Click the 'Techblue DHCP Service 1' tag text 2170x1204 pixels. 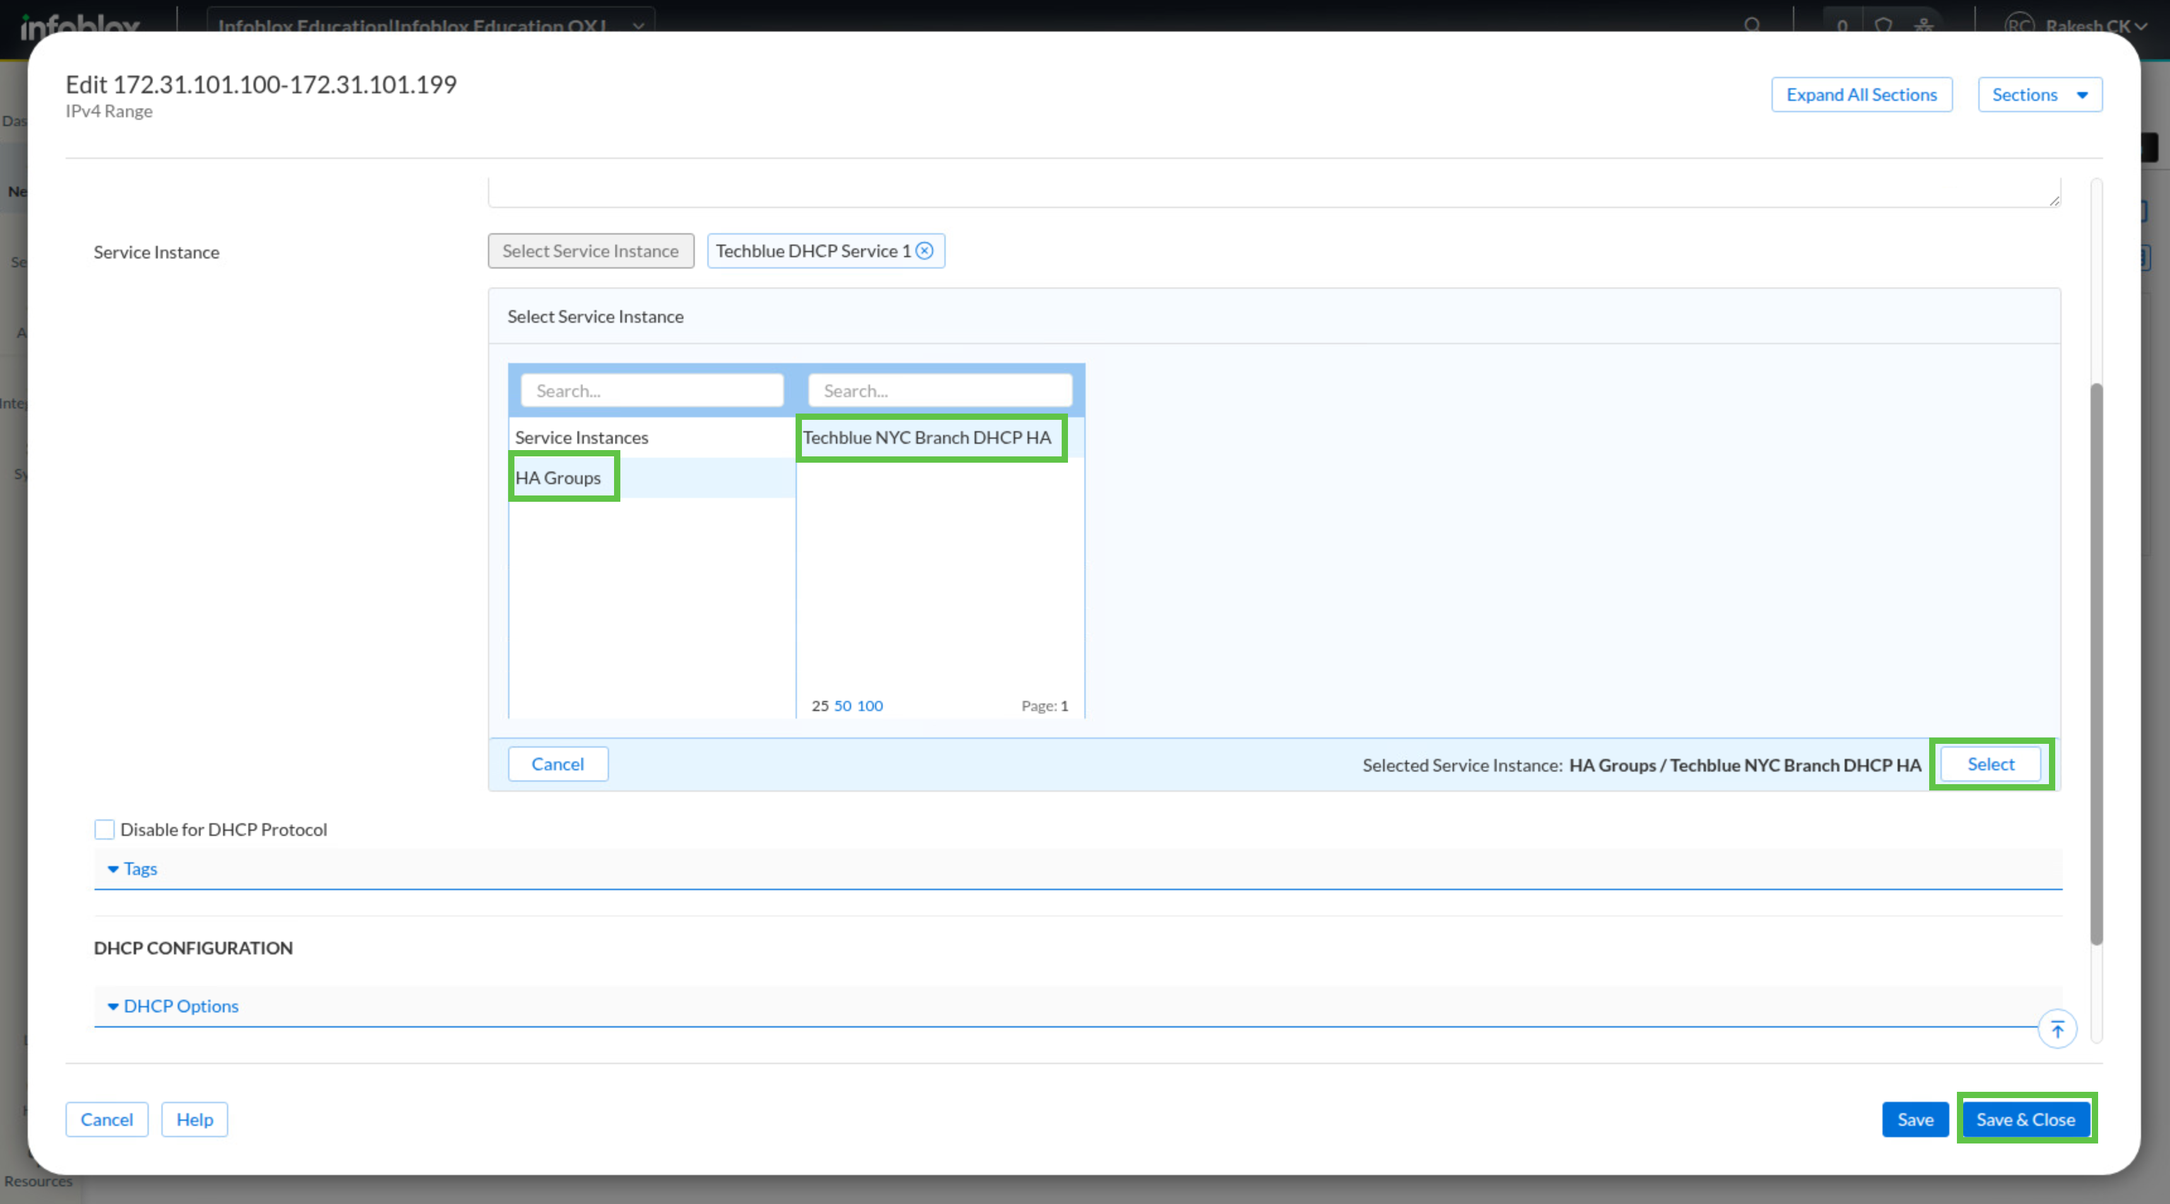[x=813, y=251]
